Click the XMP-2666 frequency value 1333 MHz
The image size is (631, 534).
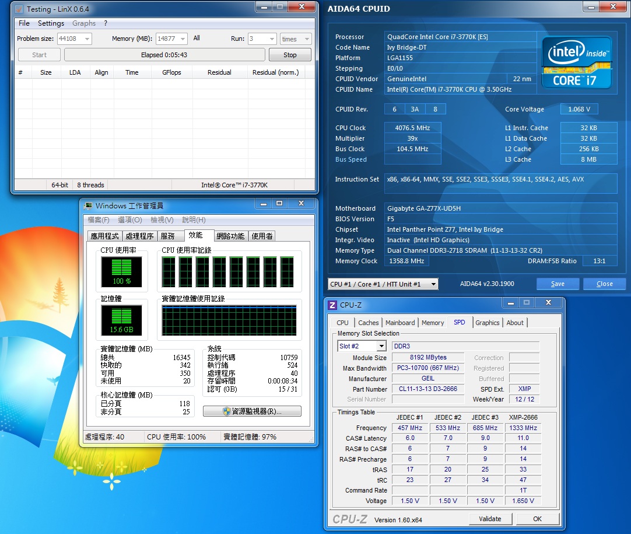(x=523, y=428)
